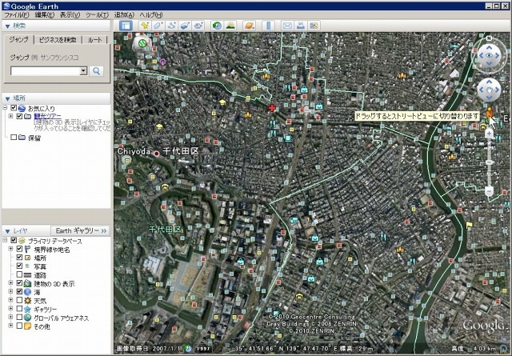Enable the ギャラリー layer checkbox
The width and height of the screenshot is (512, 356).
19,309
